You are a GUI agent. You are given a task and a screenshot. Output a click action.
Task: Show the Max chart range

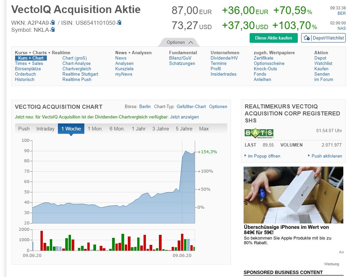point(204,129)
